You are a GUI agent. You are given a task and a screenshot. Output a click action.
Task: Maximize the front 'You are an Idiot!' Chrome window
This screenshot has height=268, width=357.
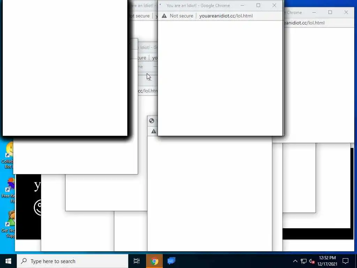[x=258, y=5]
